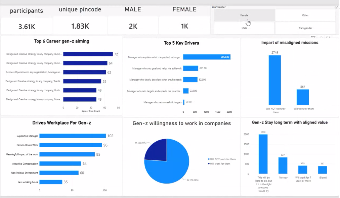Click the No way axis label

[283, 178]
